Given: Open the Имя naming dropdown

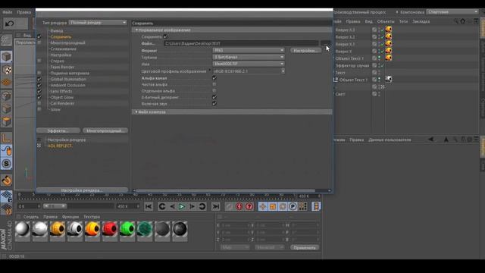Looking at the screenshot, I should point(249,64).
